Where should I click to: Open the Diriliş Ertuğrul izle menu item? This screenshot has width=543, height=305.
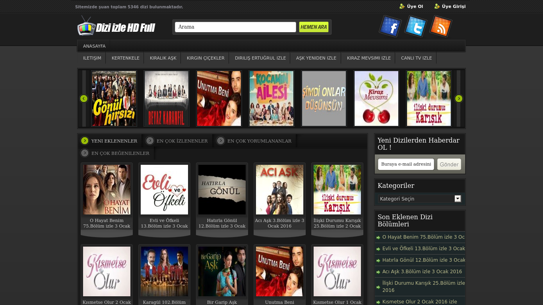260,58
